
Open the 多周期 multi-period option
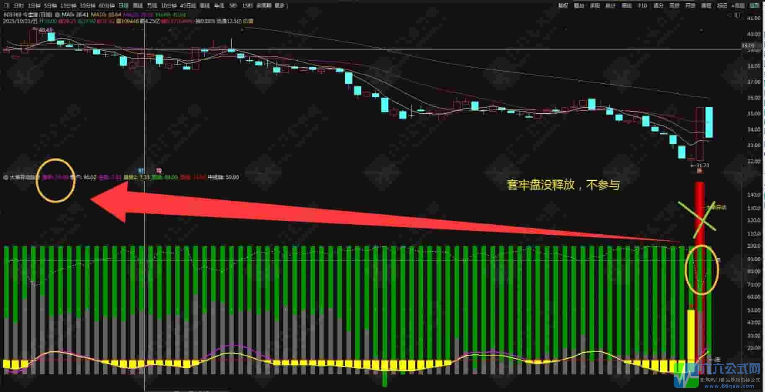(264, 6)
